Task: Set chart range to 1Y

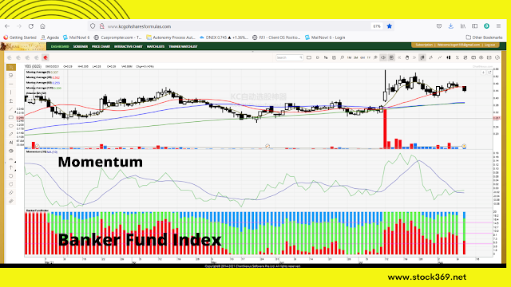Action: pyautogui.click(x=369, y=57)
